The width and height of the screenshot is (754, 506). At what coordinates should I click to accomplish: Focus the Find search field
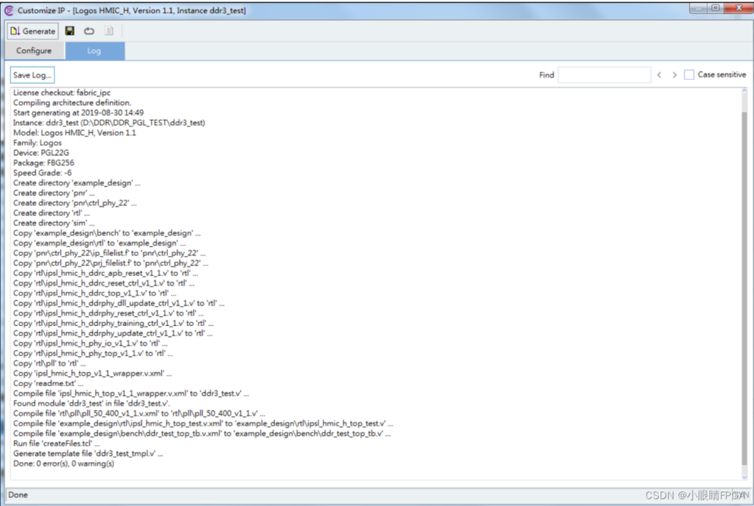click(x=604, y=75)
